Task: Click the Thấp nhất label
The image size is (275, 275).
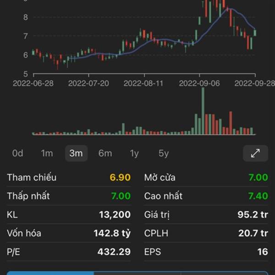Action: (x=28, y=196)
